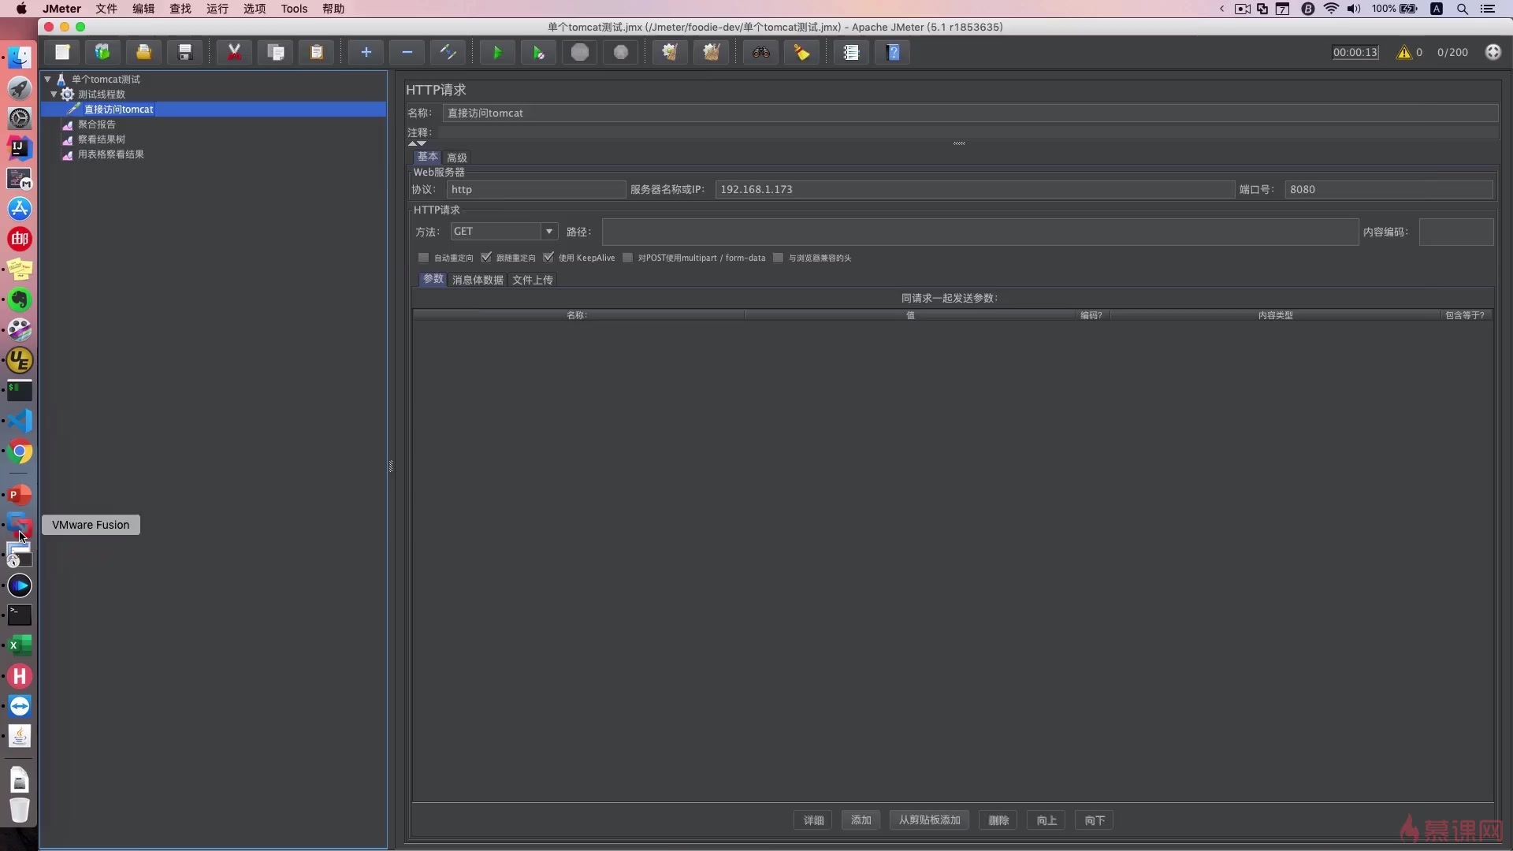Viewport: 1513px width, 851px height.
Task: Open the 帮助 menu
Action: [333, 9]
